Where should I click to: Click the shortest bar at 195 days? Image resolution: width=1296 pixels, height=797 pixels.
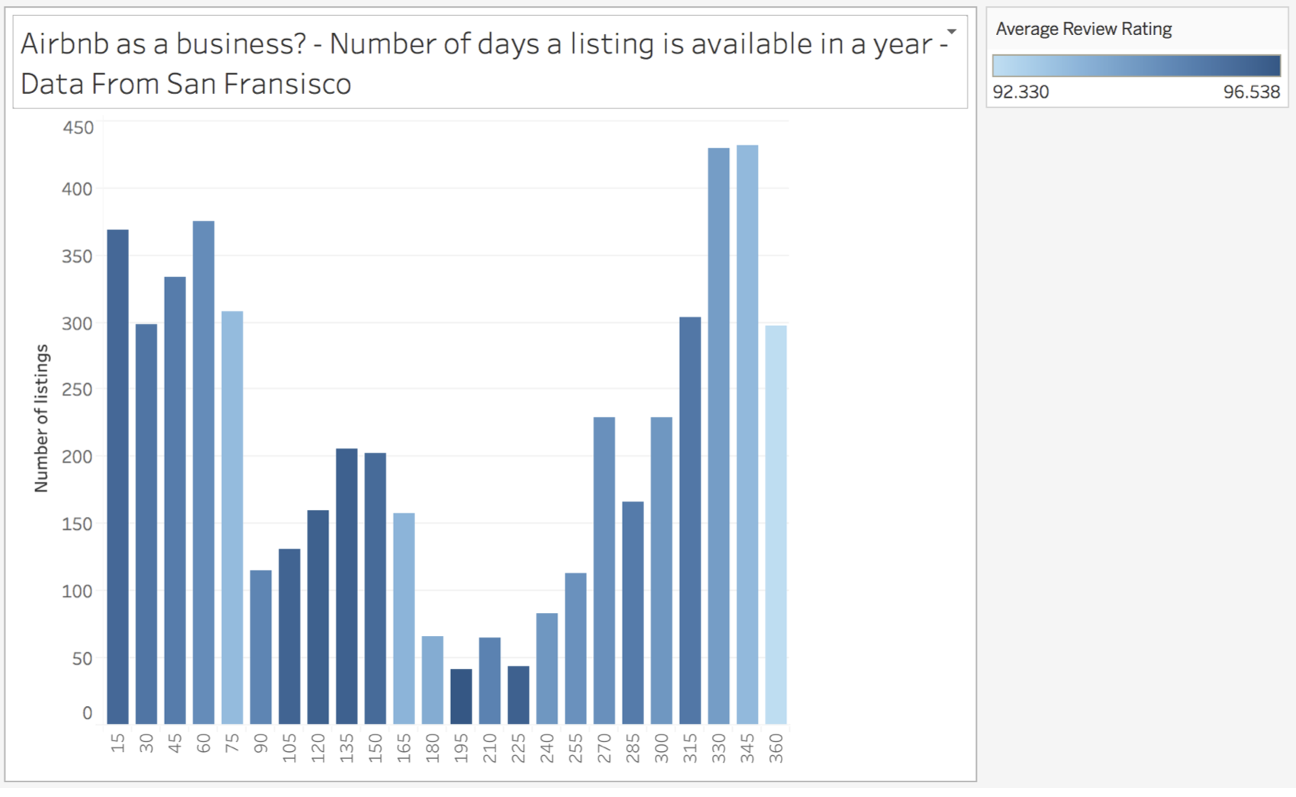click(x=461, y=696)
